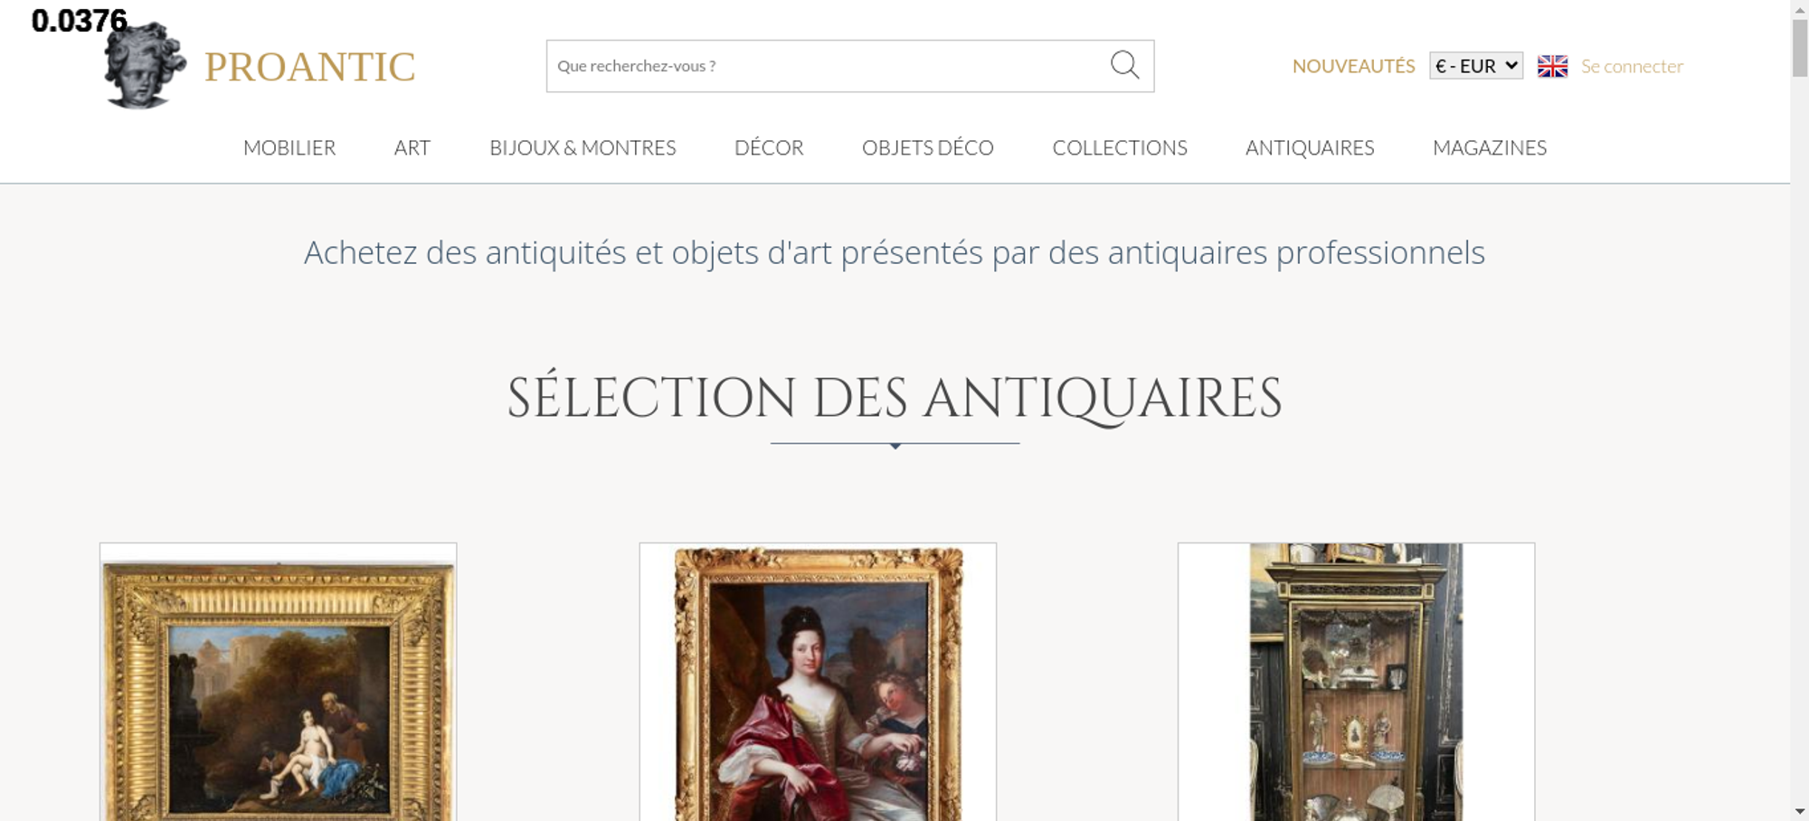Image resolution: width=1809 pixels, height=821 pixels.
Task: Open the DÉCOR menu
Action: [769, 147]
